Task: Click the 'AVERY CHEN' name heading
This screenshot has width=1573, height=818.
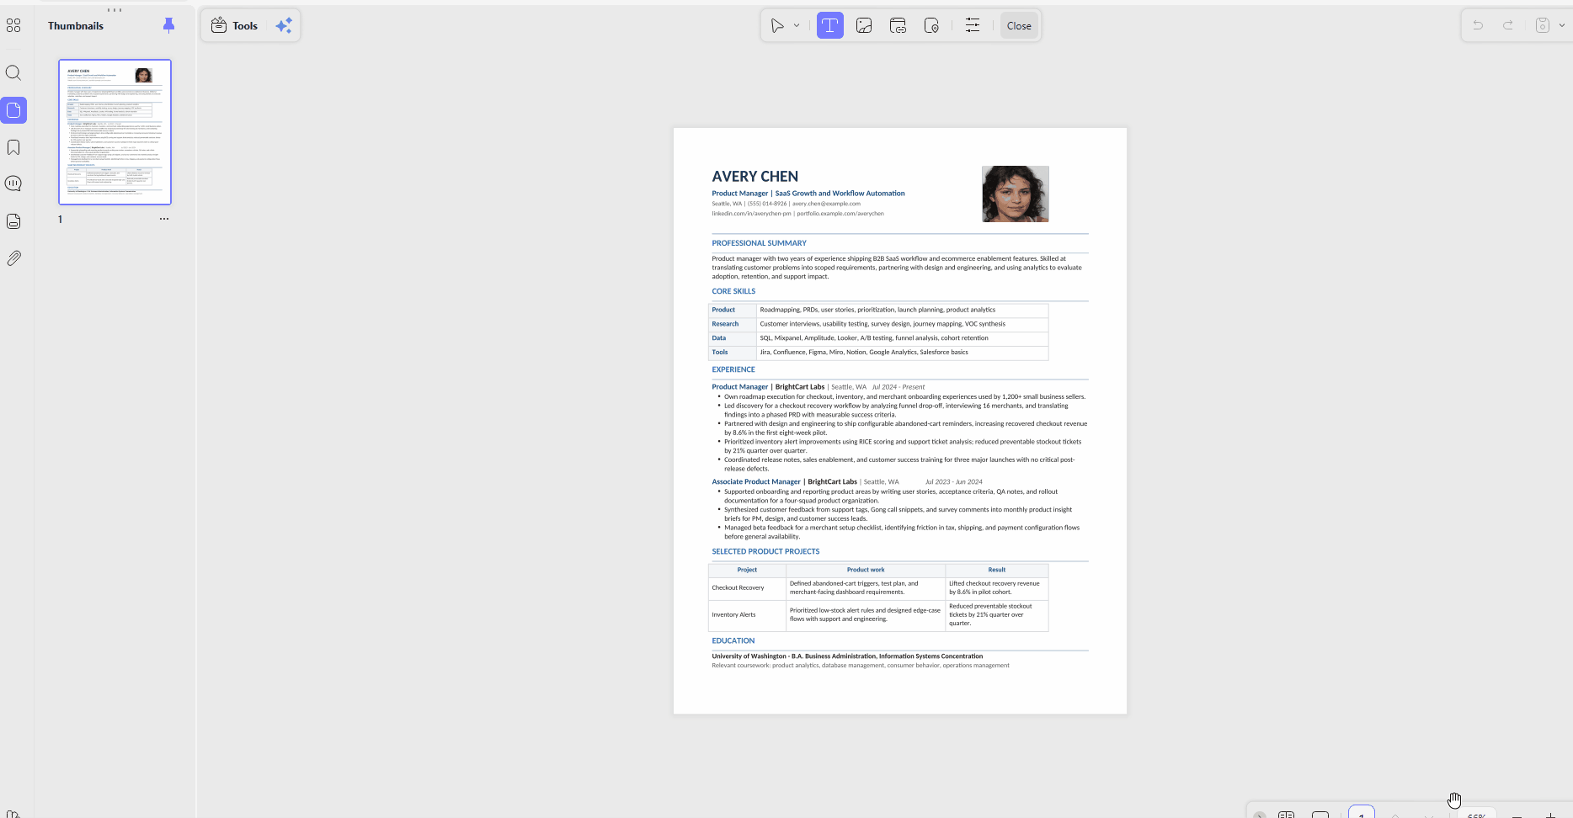Action: click(x=755, y=177)
